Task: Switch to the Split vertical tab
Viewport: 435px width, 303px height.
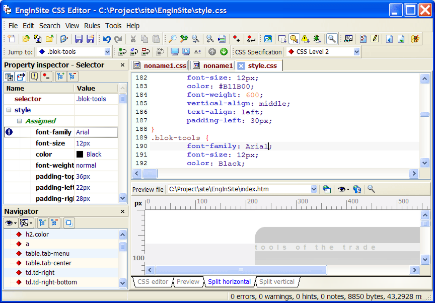Action: (277, 282)
